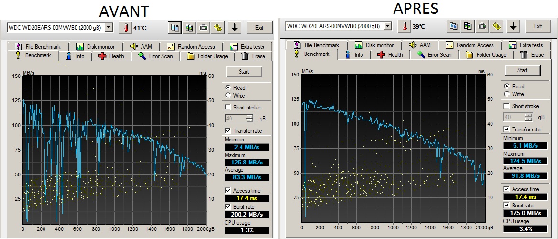
Task: Open Erase tab in AVANT window
Action: pyautogui.click(x=253, y=56)
